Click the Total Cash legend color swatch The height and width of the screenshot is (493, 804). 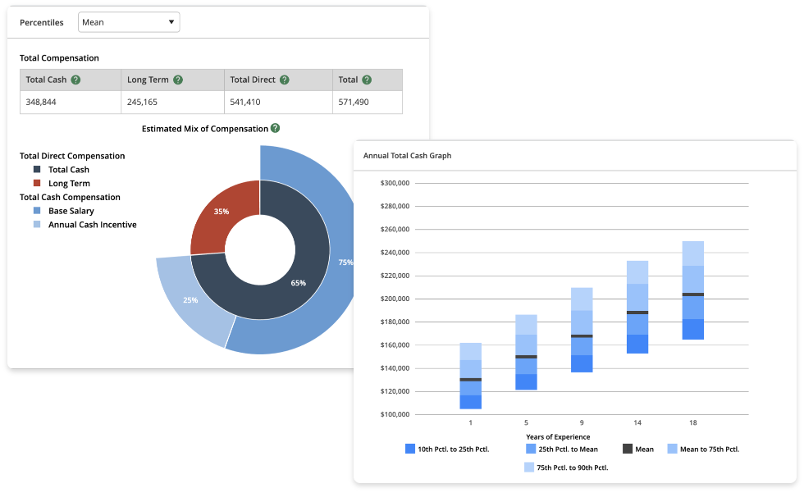[37, 170]
